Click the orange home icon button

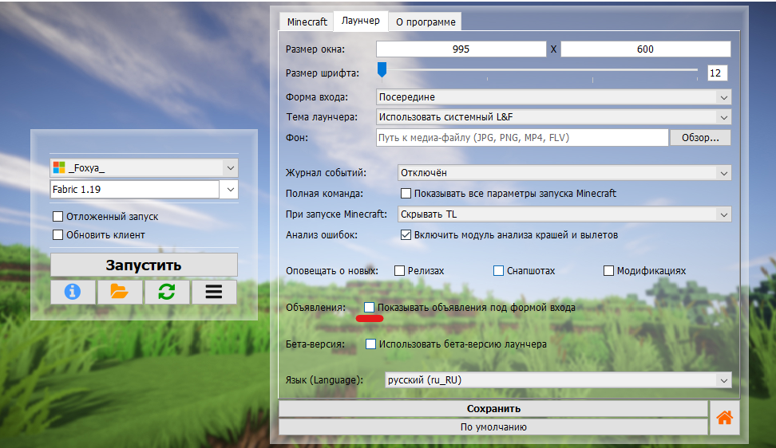point(725,417)
